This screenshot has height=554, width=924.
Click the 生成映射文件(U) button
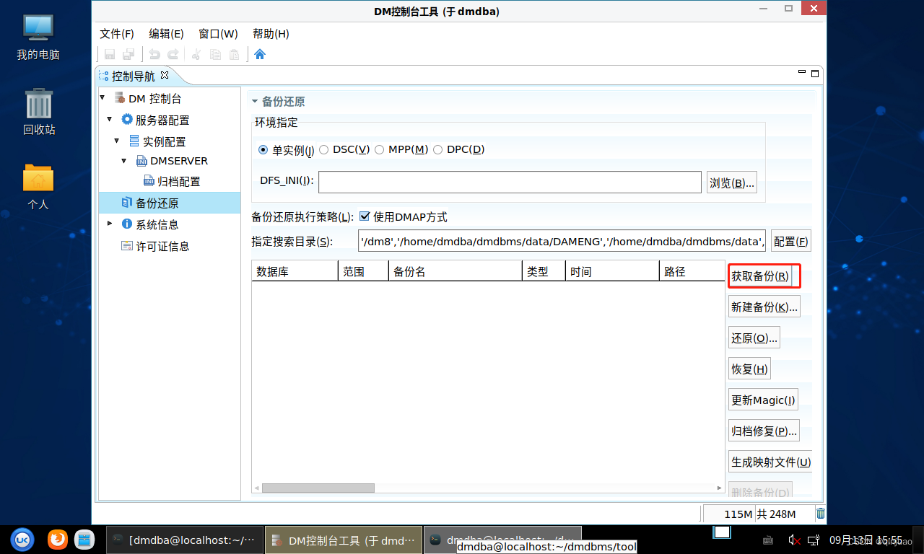point(770,462)
